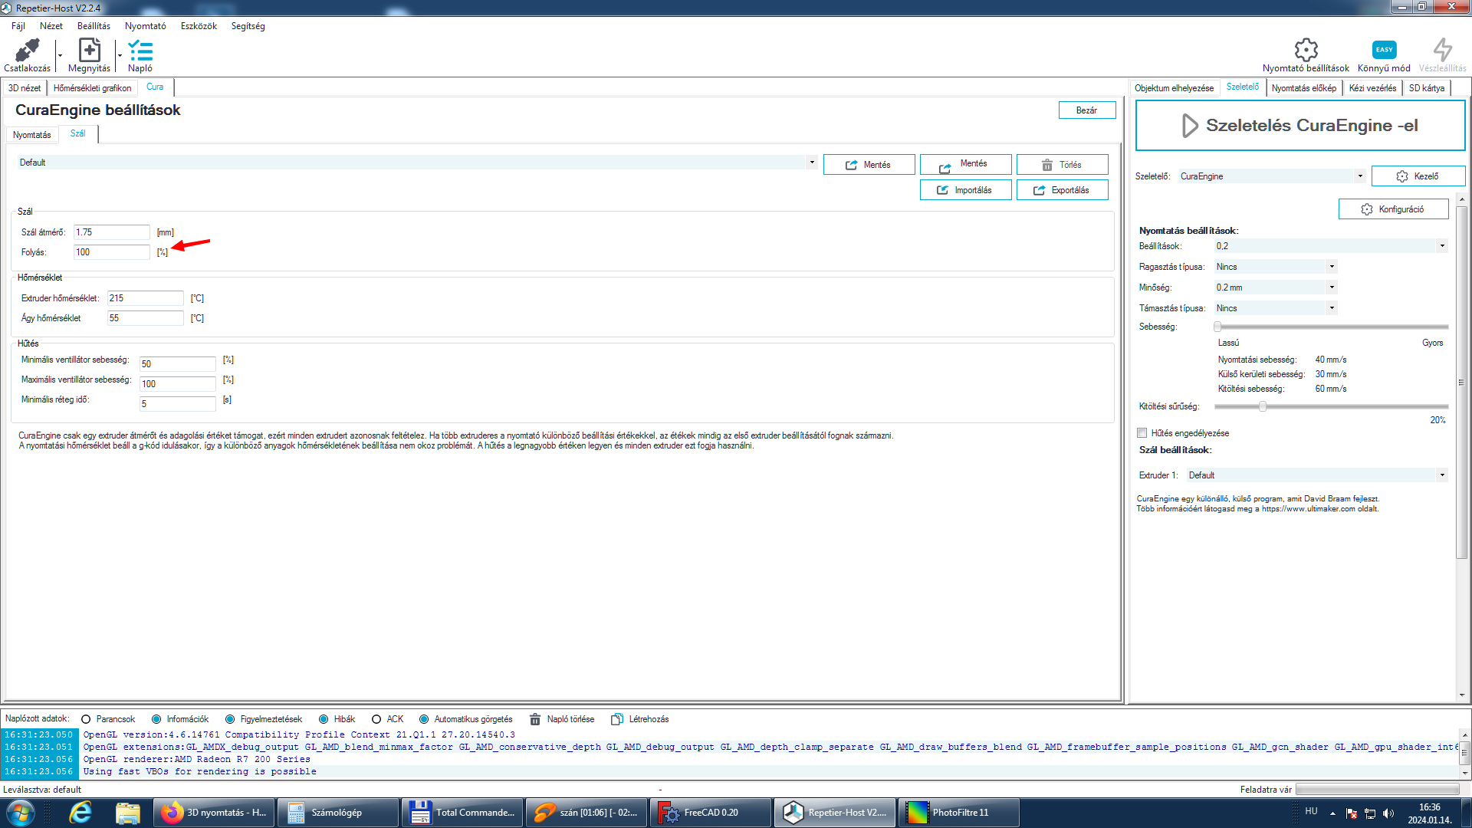Click the Csatlakozás connect plug icon
This screenshot has height=828, width=1472.
coord(27,51)
